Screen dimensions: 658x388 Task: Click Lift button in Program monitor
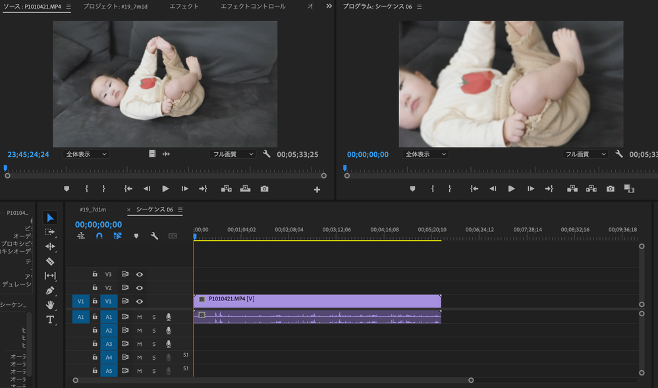(x=572, y=189)
